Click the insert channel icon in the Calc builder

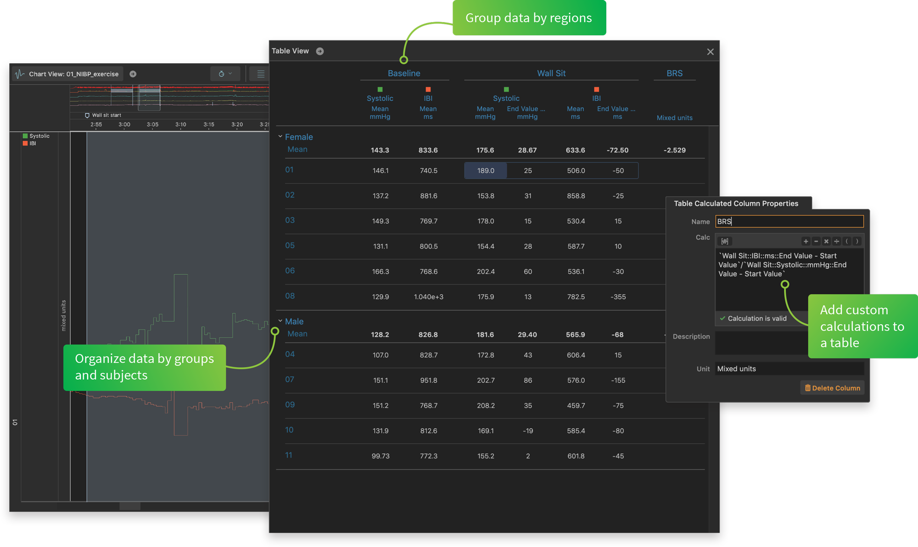pos(725,242)
